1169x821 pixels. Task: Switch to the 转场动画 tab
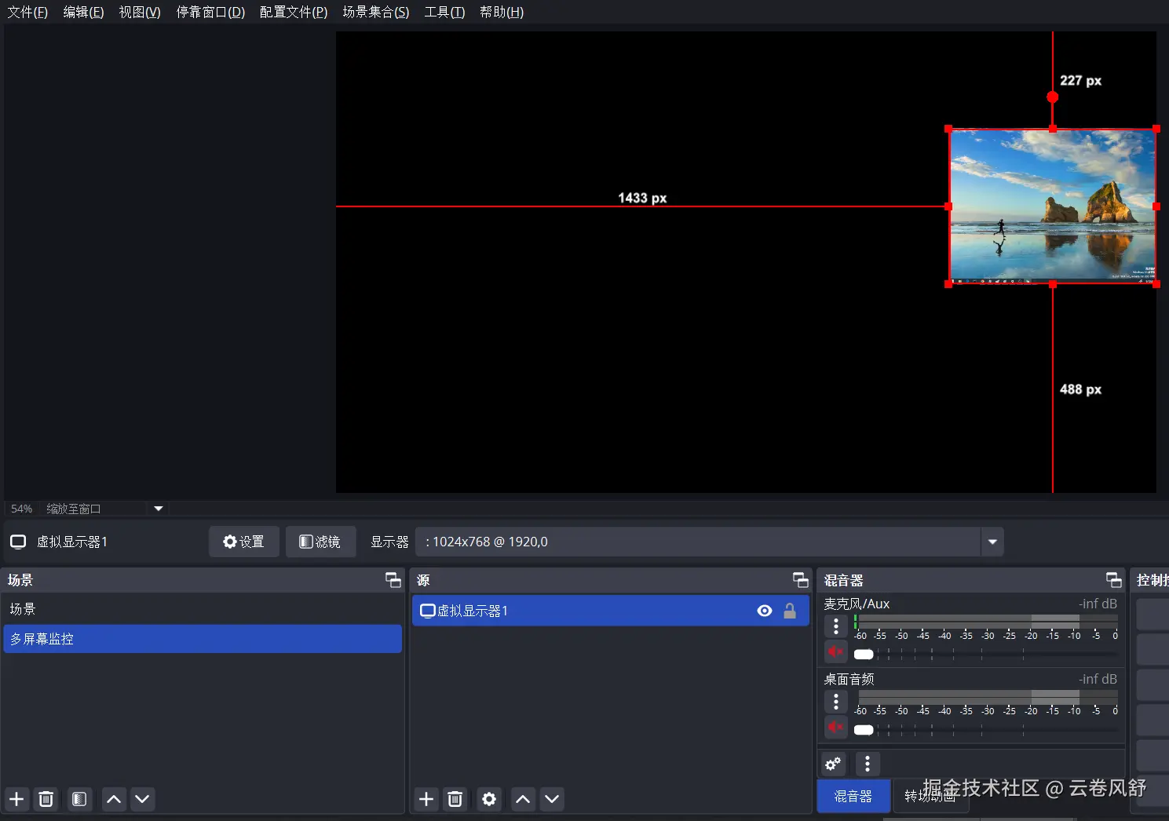point(930,796)
